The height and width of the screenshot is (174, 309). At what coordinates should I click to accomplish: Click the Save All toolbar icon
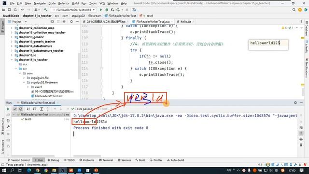[x=9, y=10]
